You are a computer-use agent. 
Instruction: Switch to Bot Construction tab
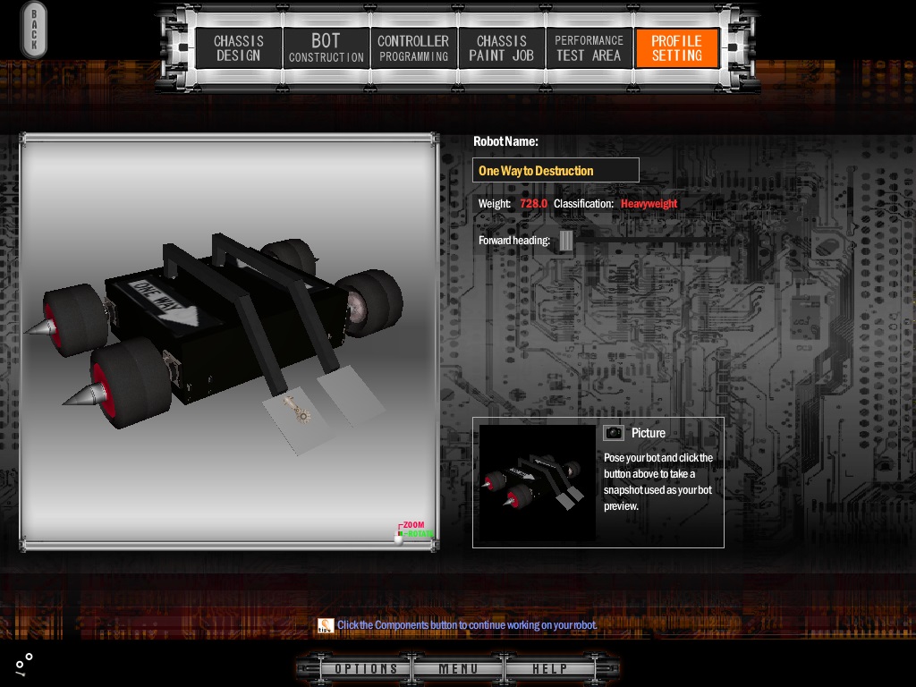click(x=326, y=48)
